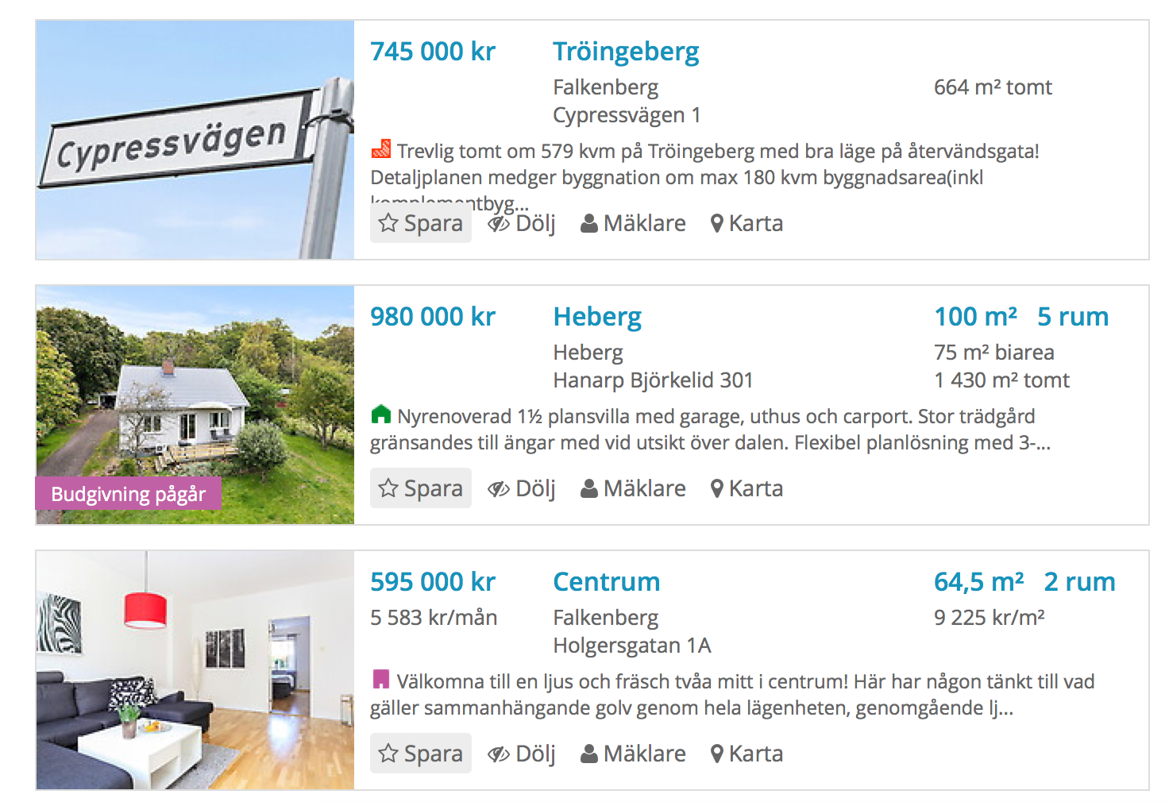Save the Heberg listing with Spara
This screenshot has height=802, width=1169.
point(421,488)
